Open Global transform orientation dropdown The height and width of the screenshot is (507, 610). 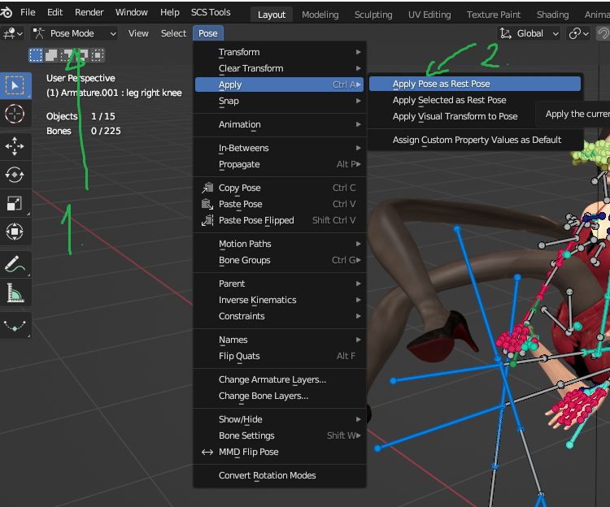(x=529, y=33)
